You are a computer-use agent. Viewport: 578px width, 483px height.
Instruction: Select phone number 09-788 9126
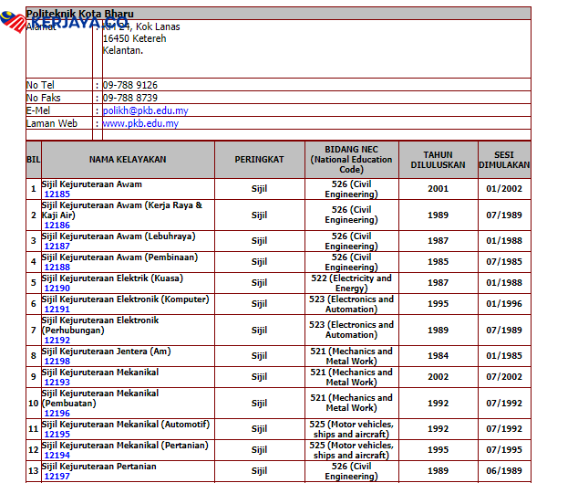point(130,85)
